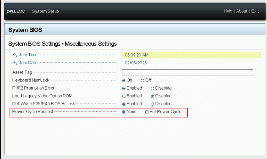Screen dimensions: 267x159
Task: Choose Full Power Cycle option
Action: pyautogui.click(x=147, y=112)
